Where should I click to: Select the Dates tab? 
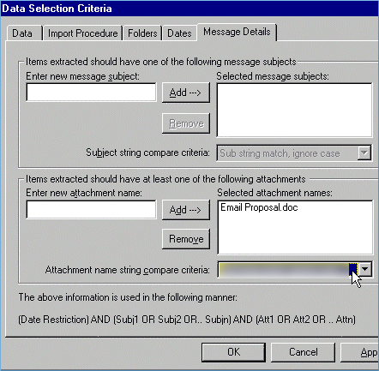click(x=179, y=33)
